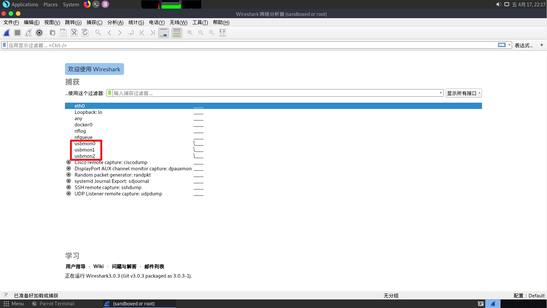Open 文件(F) menu
The height and width of the screenshot is (308, 547).
[11, 22]
